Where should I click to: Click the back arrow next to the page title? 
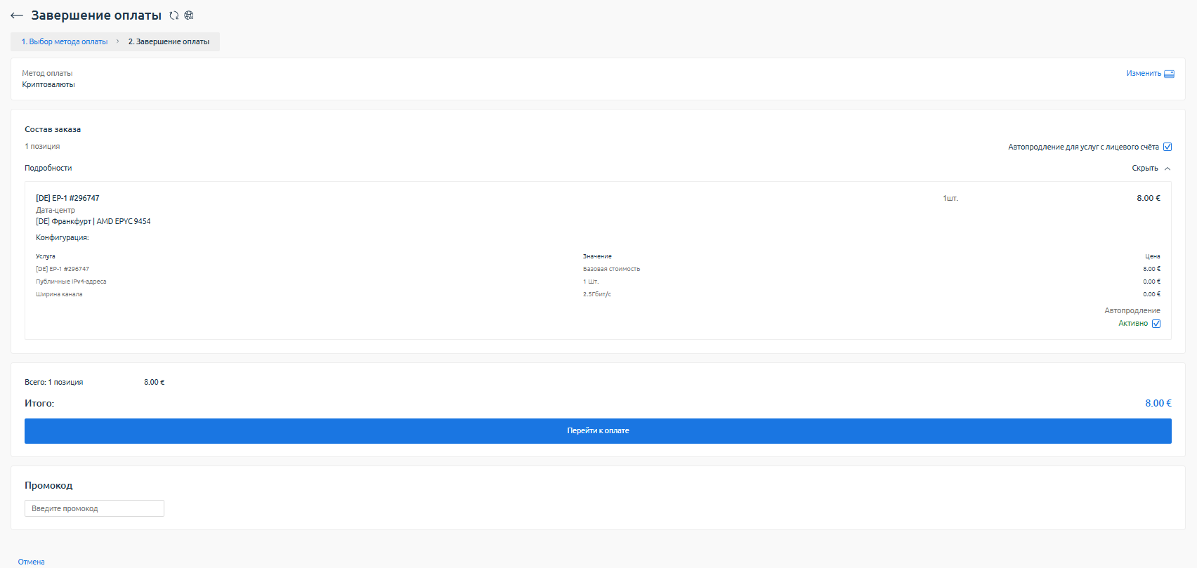tap(17, 15)
